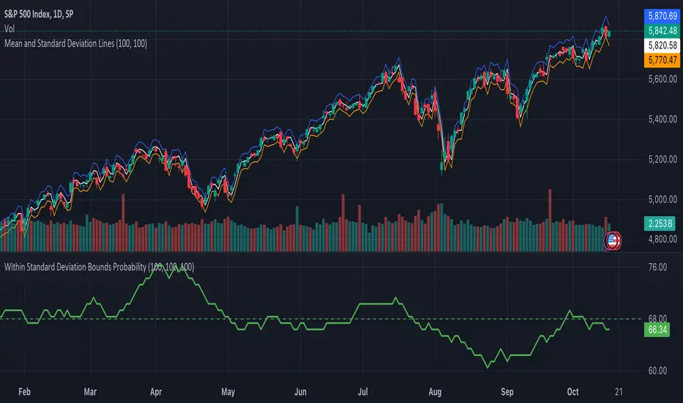Image resolution: width=683 pixels, height=403 pixels.
Task: Click the Jun label on time axis
Action: [x=300, y=392]
